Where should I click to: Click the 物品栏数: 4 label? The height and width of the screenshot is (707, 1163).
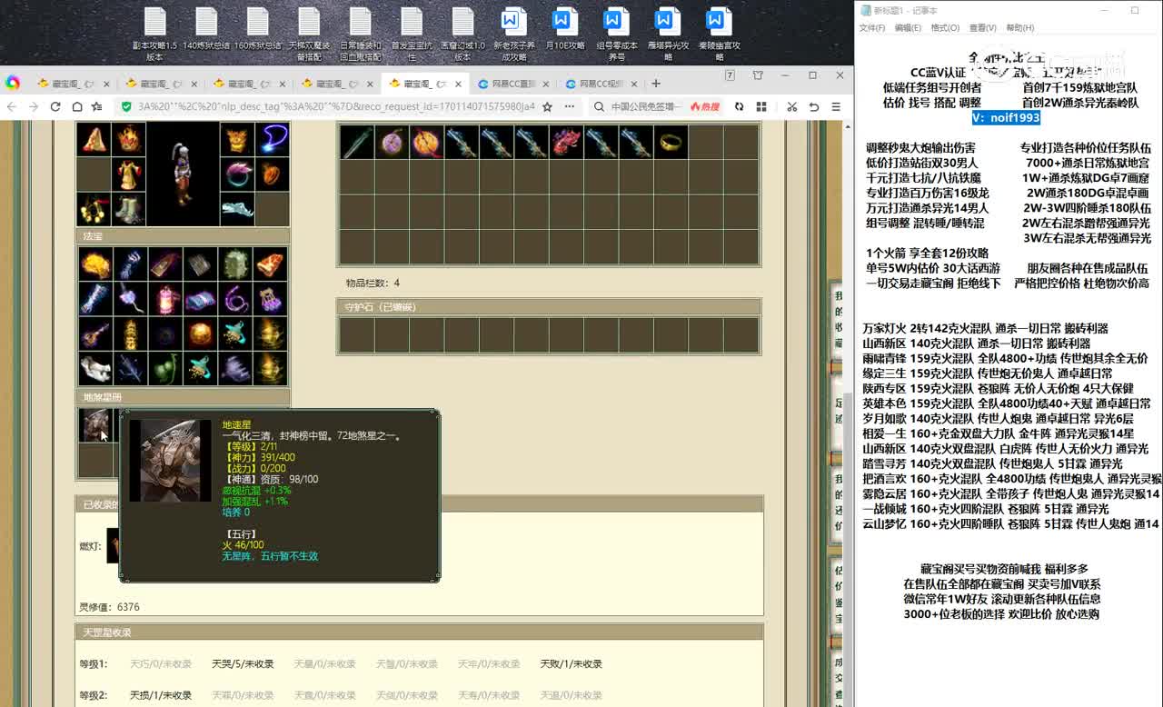pyautogui.click(x=373, y=284)
